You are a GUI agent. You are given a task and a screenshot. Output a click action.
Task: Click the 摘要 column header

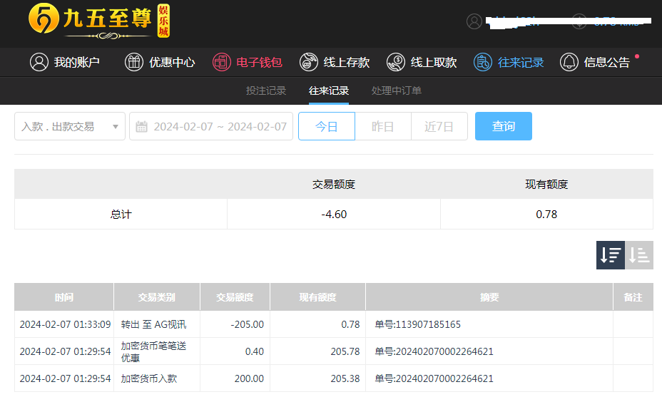point(489,297)
